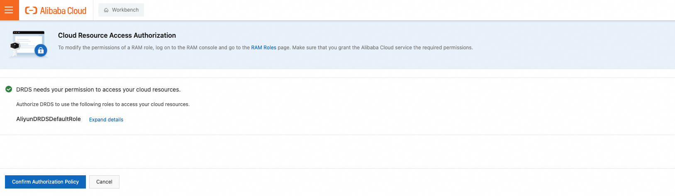675x196 pixels.
Task: Follow the RAM Roles link
Action: [263, 48]
